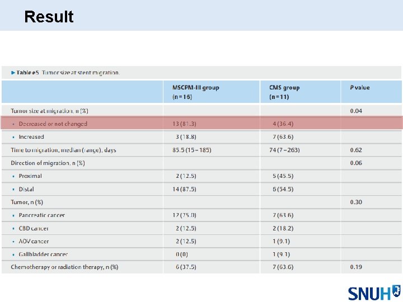Viewport: 403px width, 302px height.
Task: Select the P value "0.30"
Action: 356,202
